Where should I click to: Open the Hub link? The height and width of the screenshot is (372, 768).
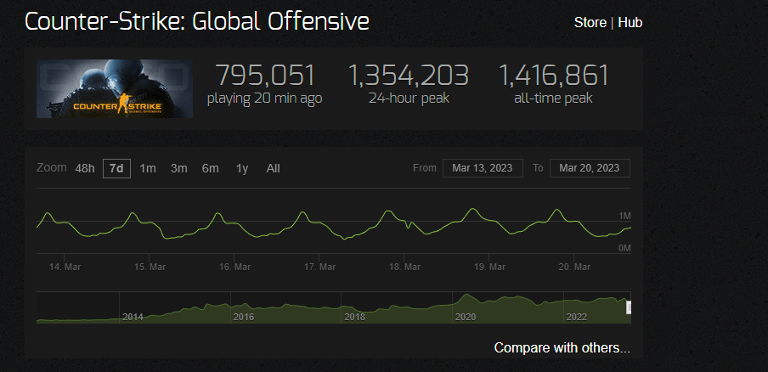click(x=630, y=23)
